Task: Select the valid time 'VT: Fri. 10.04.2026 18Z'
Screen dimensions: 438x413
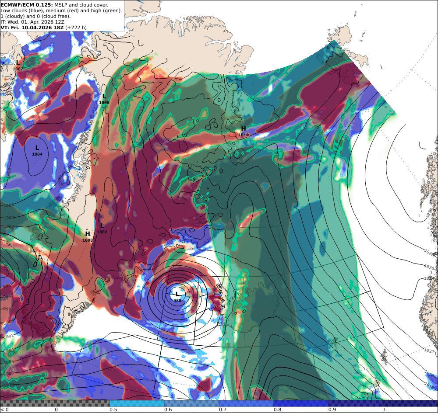Action: (x=32, y=28)
